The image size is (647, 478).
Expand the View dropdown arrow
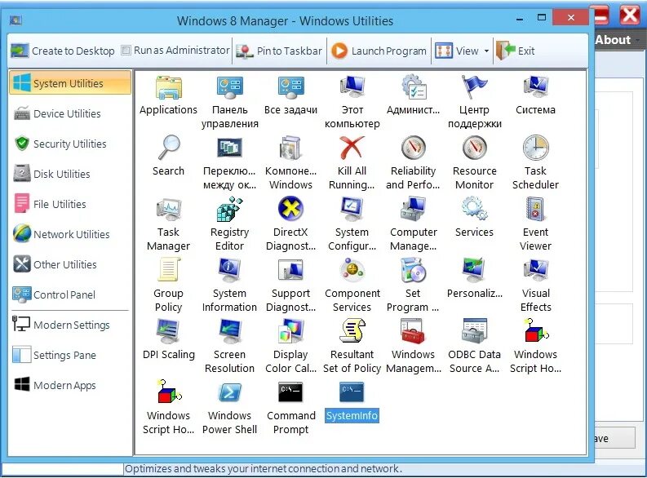(x=486, y=51)
